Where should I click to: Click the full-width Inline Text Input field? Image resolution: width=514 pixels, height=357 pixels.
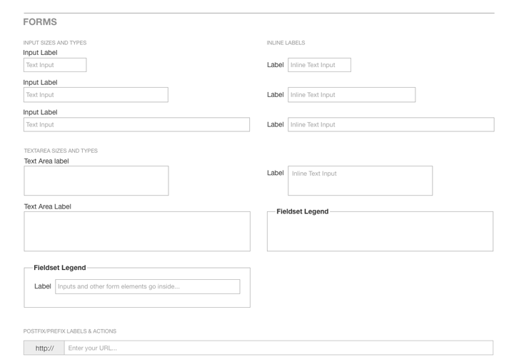391,124
